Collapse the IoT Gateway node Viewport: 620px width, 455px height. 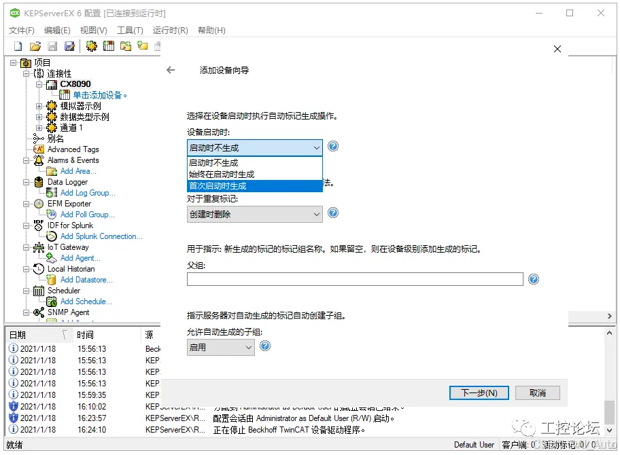(x=26, y=247)
